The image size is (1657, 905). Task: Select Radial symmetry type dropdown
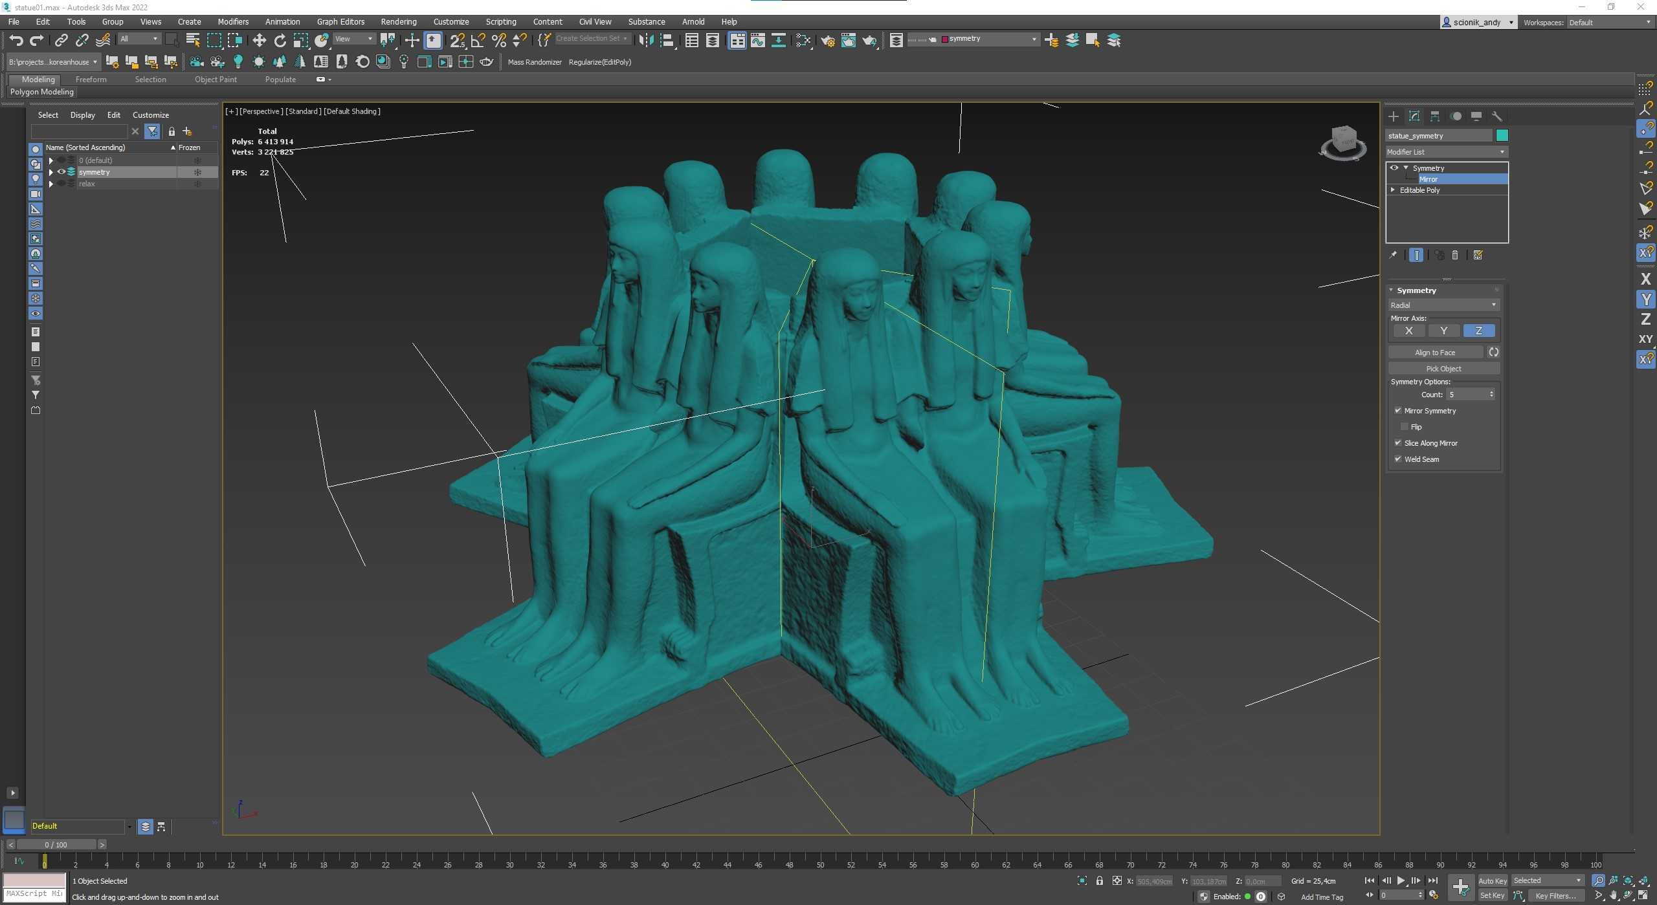[x=1444, y=305]
